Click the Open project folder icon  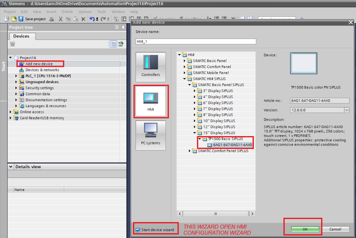[14, 19]
